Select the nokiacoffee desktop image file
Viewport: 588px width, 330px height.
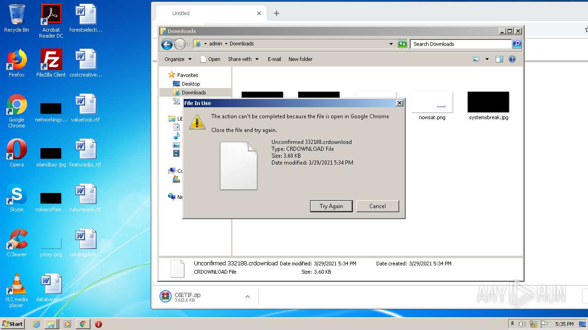51,201
